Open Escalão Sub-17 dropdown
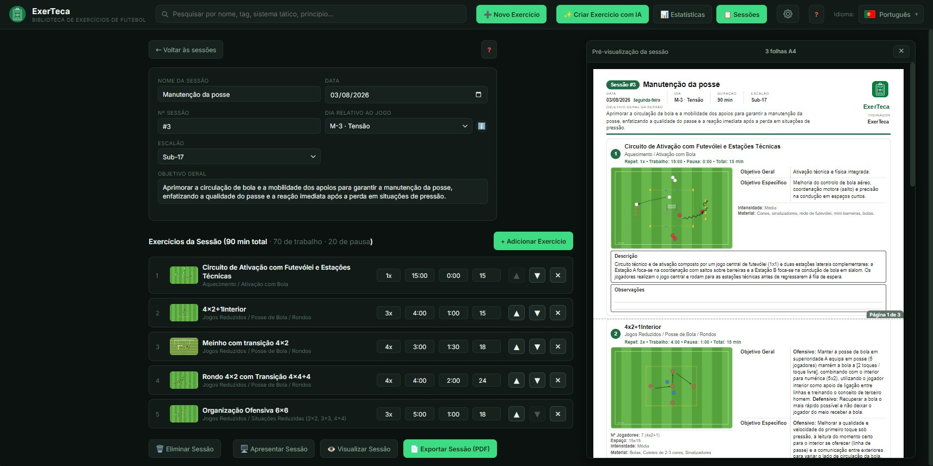This screenshot has width=933, height=466. coord(239,157)
